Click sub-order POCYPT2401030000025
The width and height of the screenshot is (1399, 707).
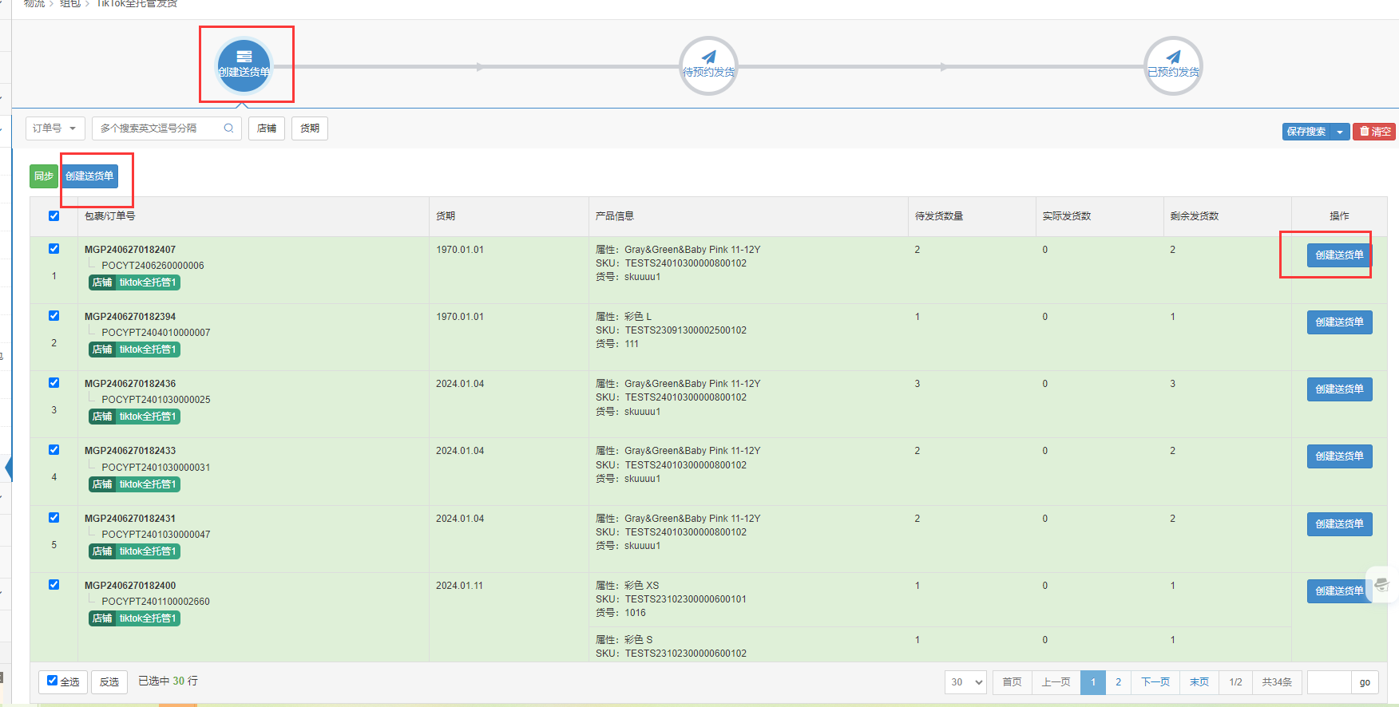tap(156, 400)
